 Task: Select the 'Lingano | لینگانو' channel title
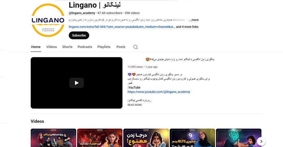click(95, 5)
